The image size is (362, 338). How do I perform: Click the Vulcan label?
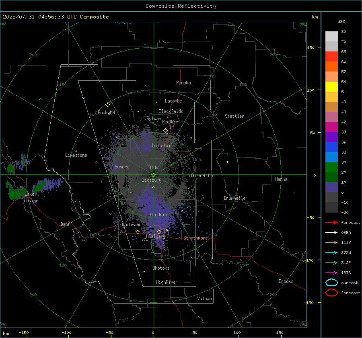[204, 298]
